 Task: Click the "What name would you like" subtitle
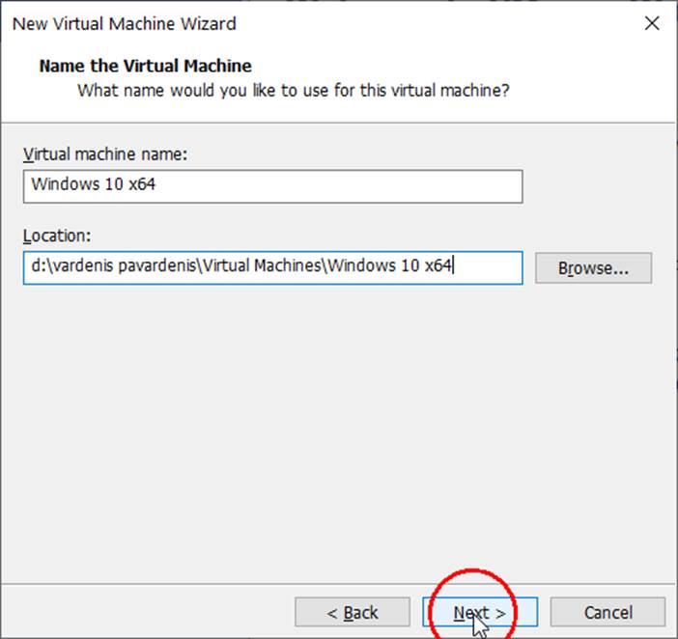point(293,92)
